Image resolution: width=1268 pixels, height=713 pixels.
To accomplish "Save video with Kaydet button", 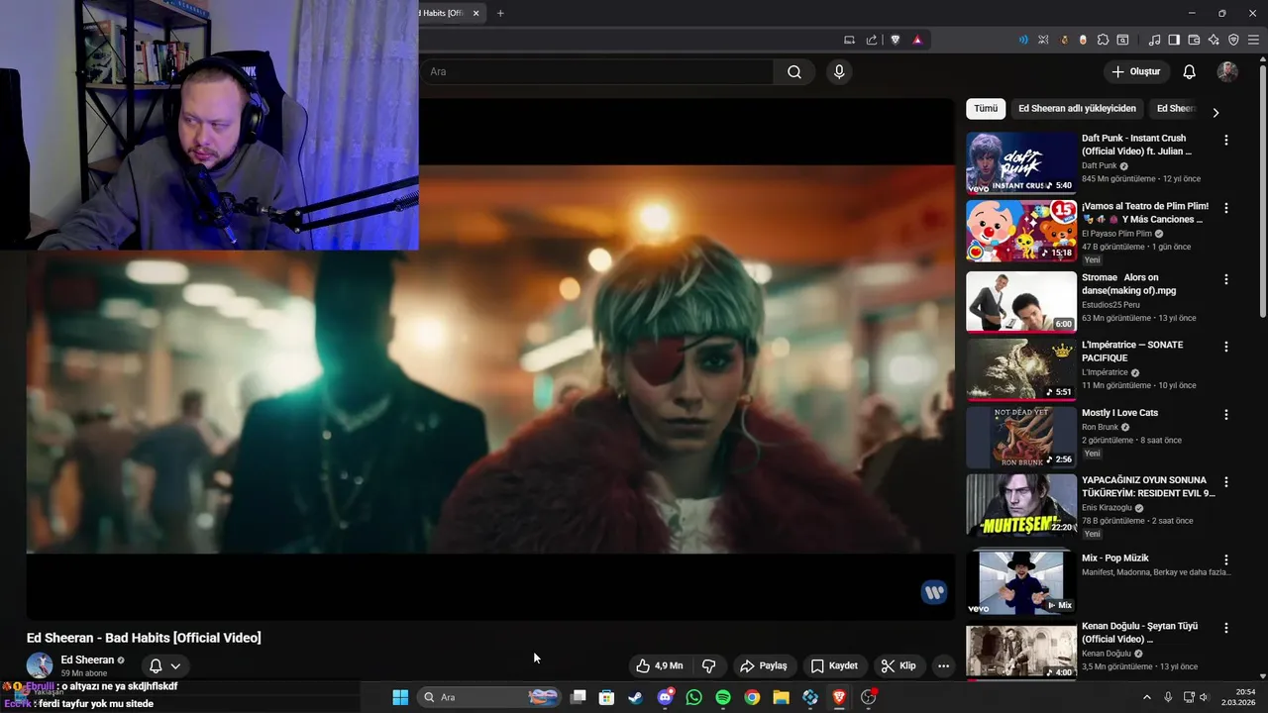I will click(x=834, y=665).
